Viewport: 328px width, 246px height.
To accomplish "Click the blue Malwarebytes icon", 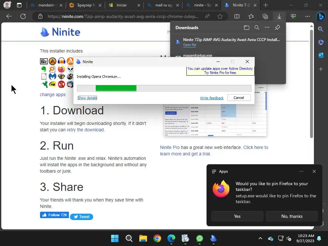I will click(x=52, y=76).
